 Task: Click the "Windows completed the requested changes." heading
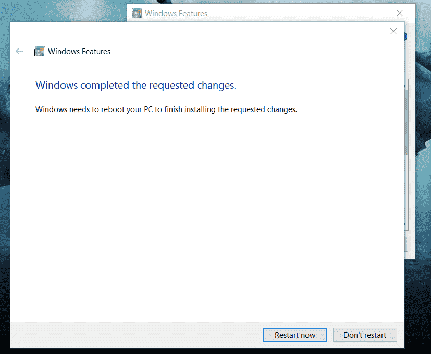coord(136,86)
